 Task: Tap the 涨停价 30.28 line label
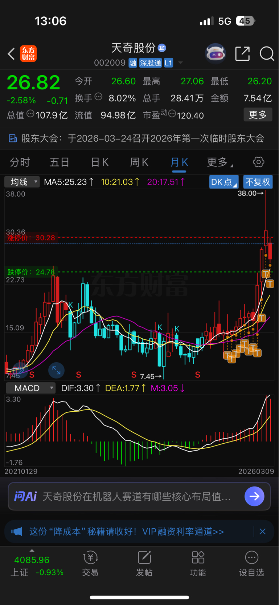click(x=31, y=238)
